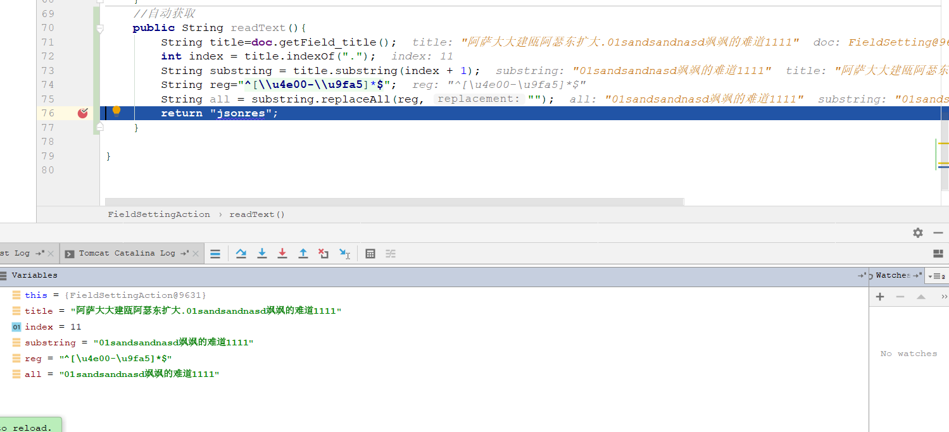The image size is (949, 432).
Task: Click Show Execution Point icon
Action: click(x=215, y=254)
